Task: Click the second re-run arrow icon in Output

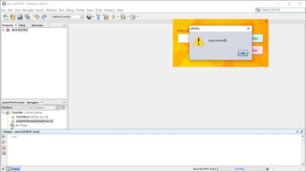Action: coord(4,142)
